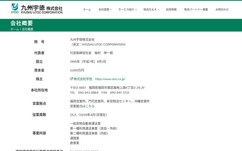Click the 3,000万円 capital value

pyautogui.click(x=77, y=70)
